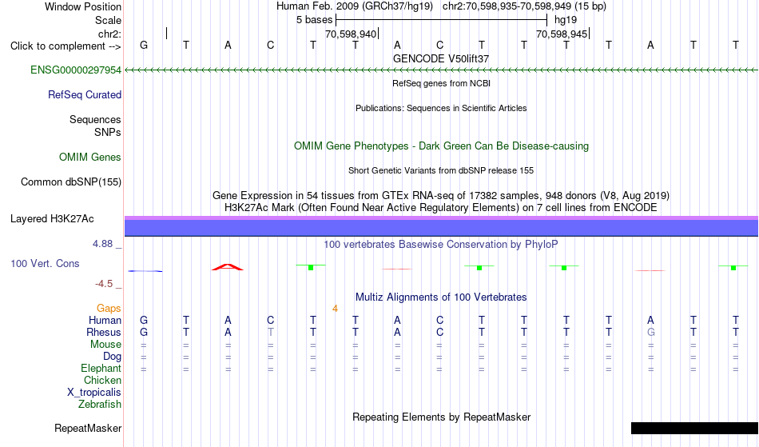Select the Scale track label
The image size is (759, 447).
[x=108, y=20]
